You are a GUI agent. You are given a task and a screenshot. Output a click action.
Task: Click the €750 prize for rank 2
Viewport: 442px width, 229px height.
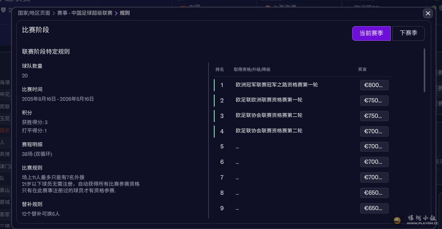[374, 101]
